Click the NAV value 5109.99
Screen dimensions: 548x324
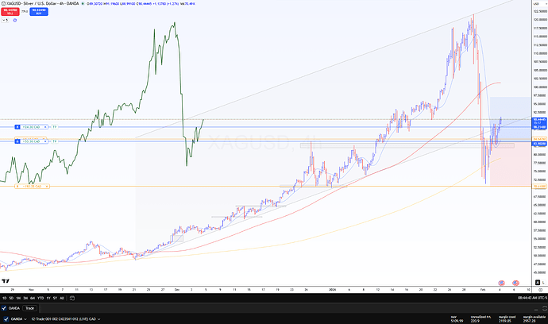coord(457,321)
